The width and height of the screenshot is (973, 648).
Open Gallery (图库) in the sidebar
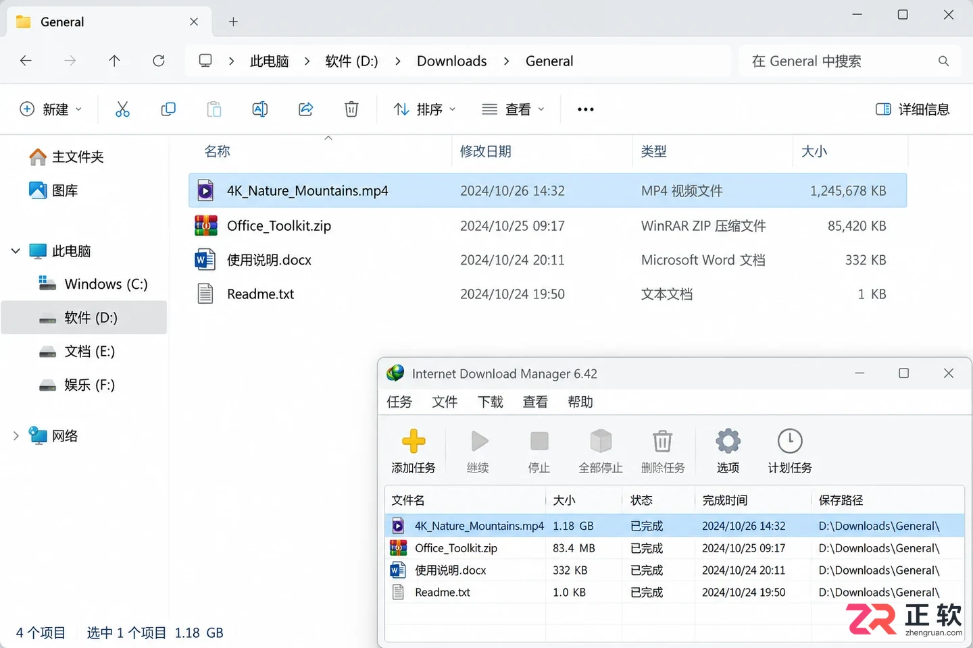[x=54, y=191]
